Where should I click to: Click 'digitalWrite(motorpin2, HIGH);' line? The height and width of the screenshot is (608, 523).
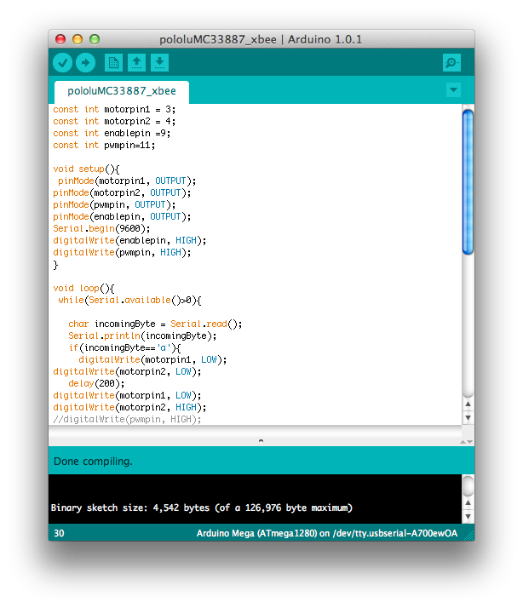point(129,408)
